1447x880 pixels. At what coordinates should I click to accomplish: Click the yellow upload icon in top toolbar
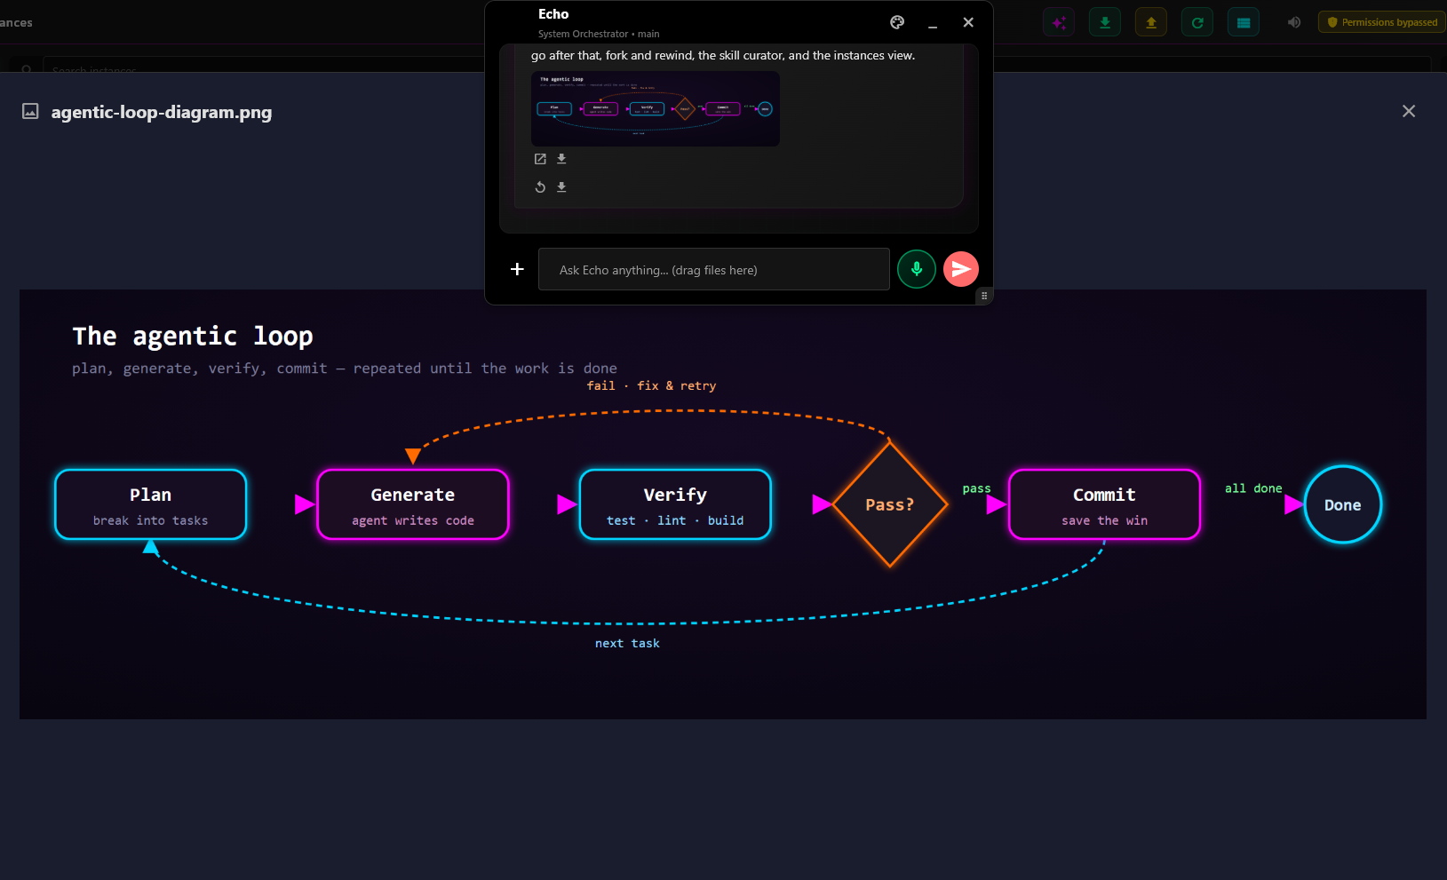(1151, 22)
